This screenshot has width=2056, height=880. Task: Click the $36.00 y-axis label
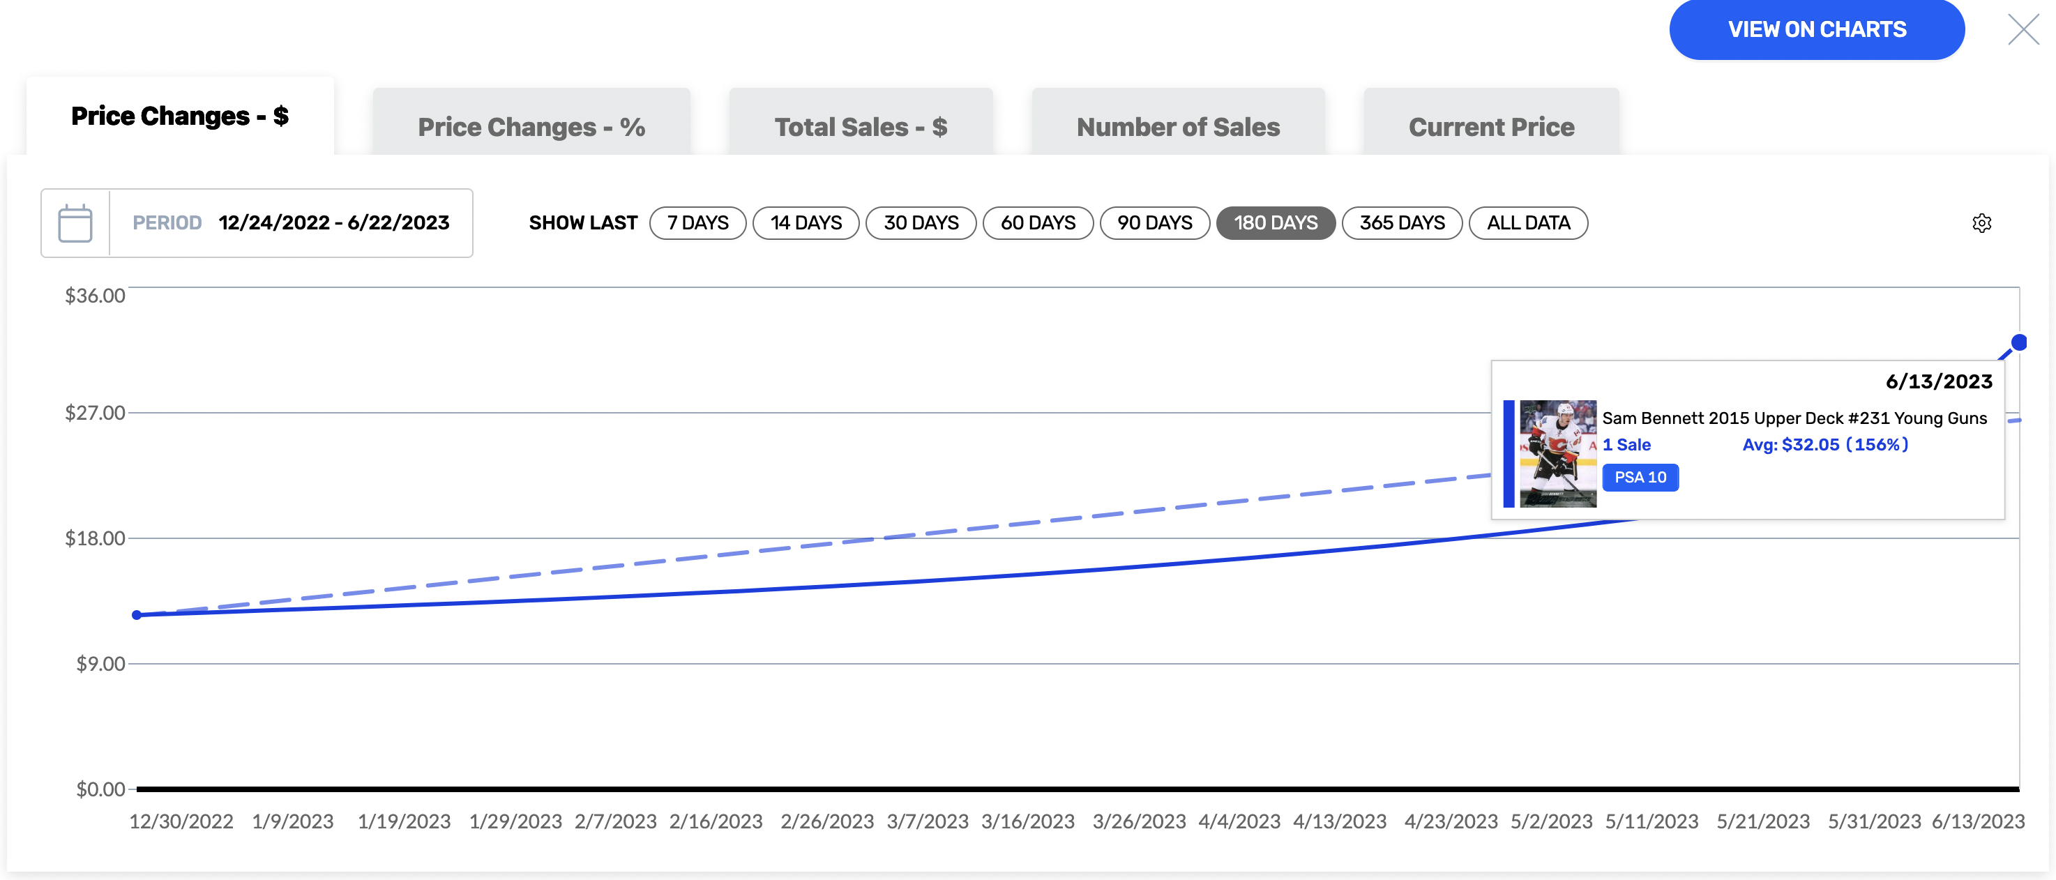(x=95, y=295)
